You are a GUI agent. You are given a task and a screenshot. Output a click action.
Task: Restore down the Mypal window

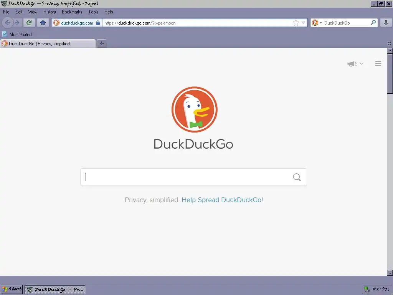click(x=381, y=4)
